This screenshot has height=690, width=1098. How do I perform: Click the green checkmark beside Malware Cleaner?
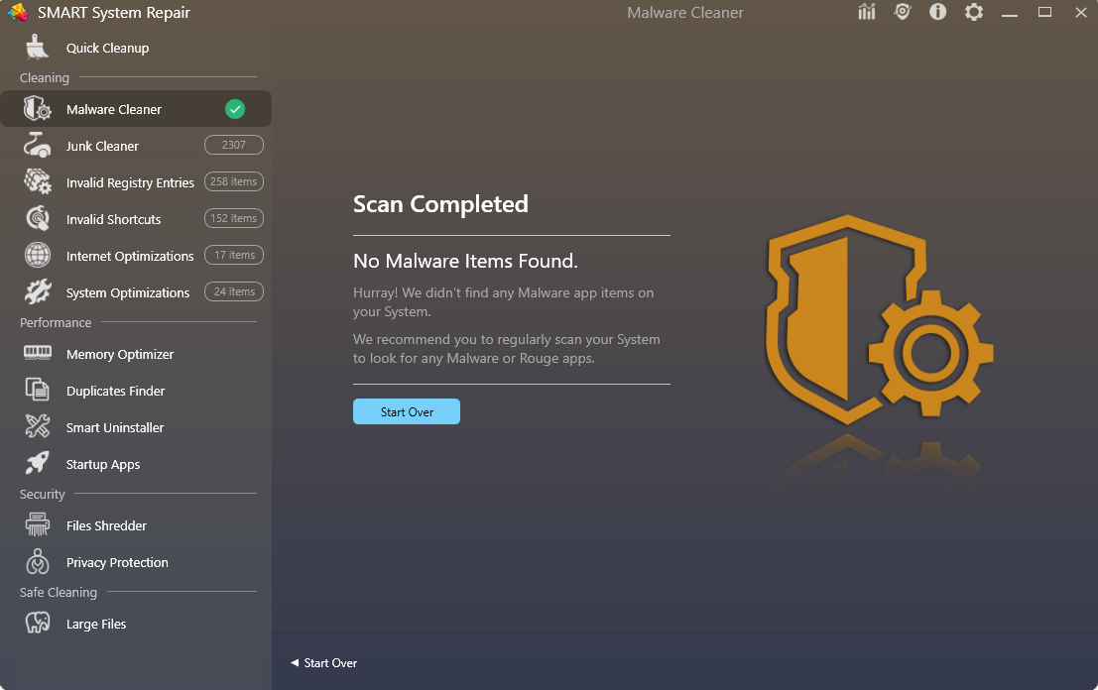tap(235, 109)
